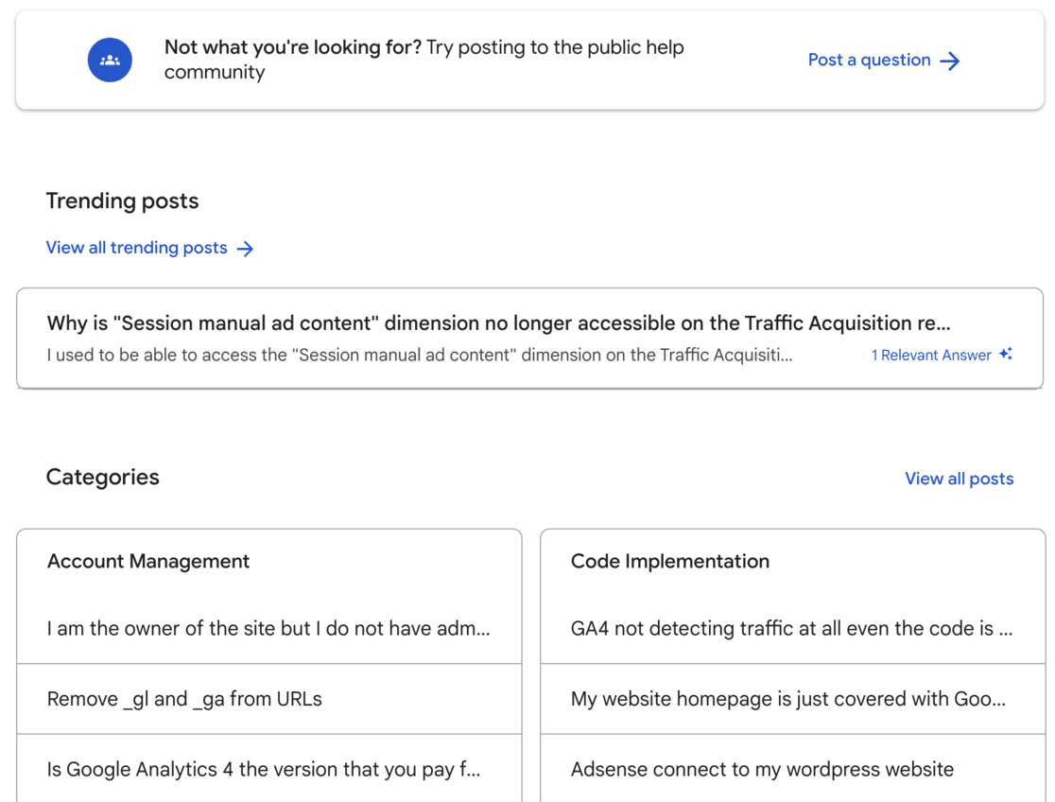The height and width of the screenshot is (802, 1055).
Task: Click the trending post preview snippet text
Action: point(420,356)
